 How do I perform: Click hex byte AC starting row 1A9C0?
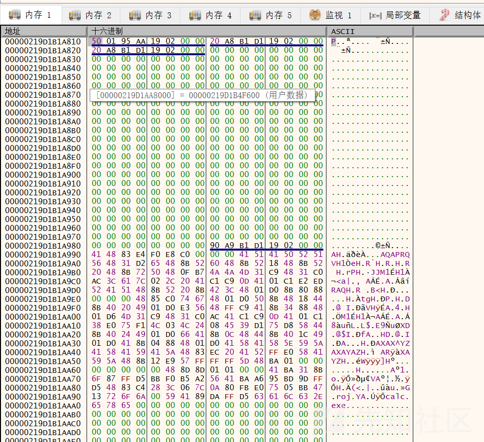coord(96,281)
